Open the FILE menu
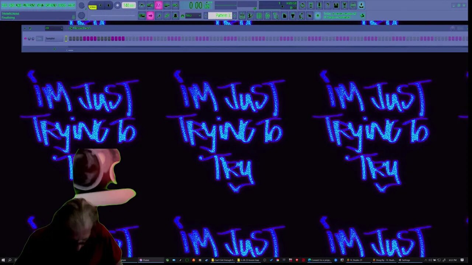The height and width of the screenshot is (265, 472). pos(4,5)
